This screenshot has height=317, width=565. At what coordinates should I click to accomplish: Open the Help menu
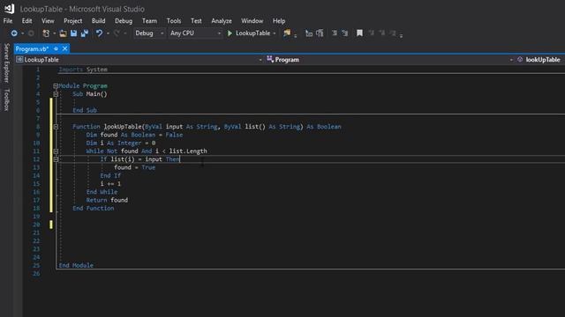tap(279, 21)
